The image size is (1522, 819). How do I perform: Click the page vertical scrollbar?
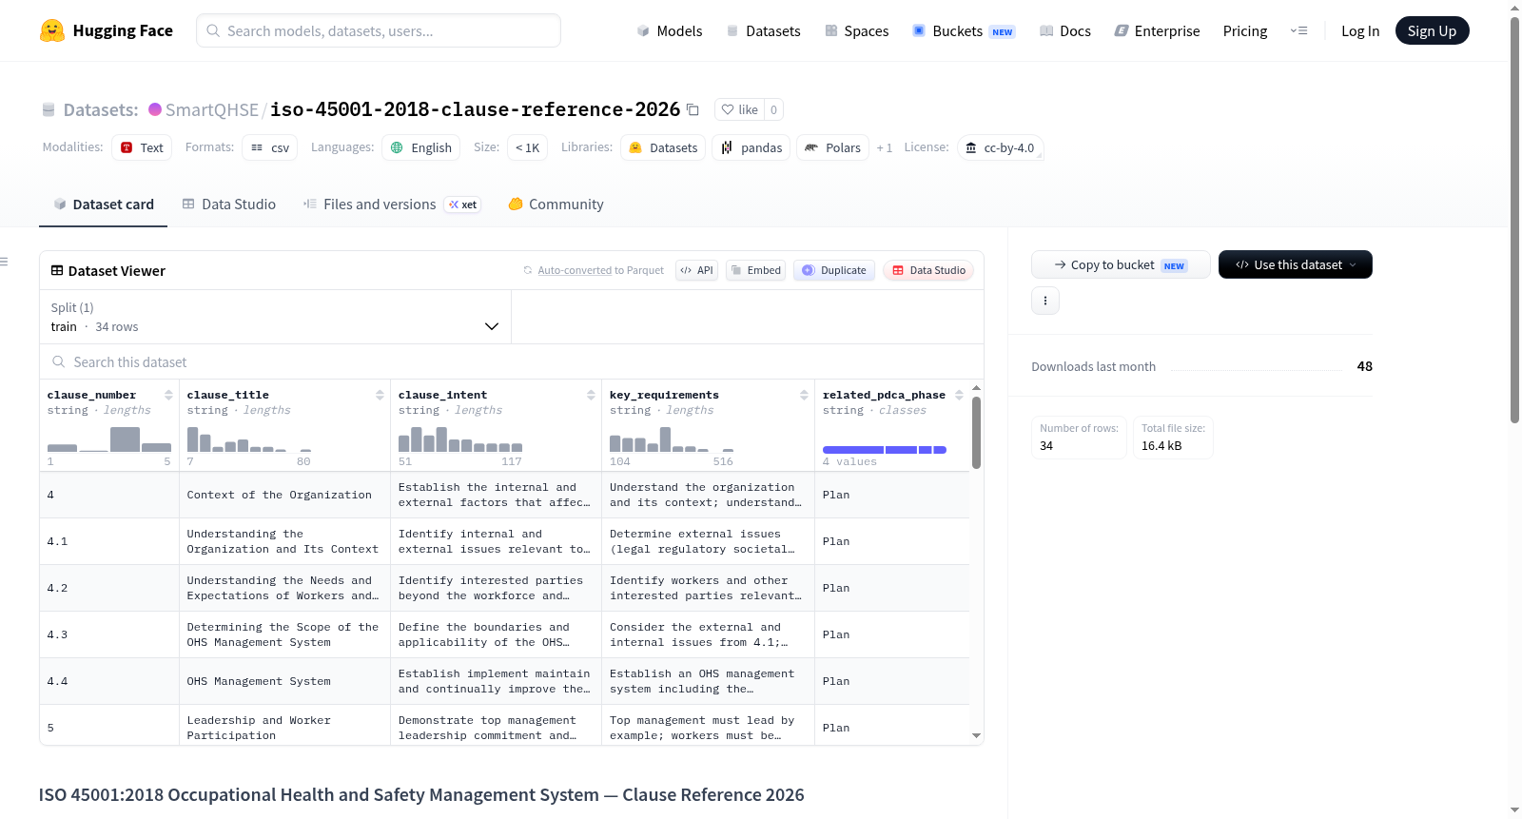[1514, 219]
